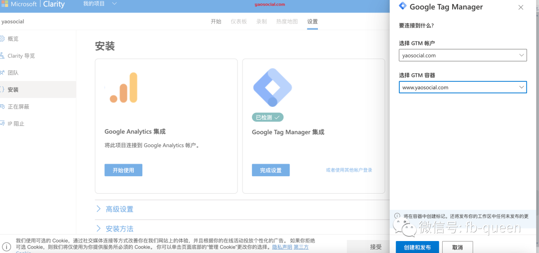
Task: Click the 安装 page heading
Action: point(105,46)
